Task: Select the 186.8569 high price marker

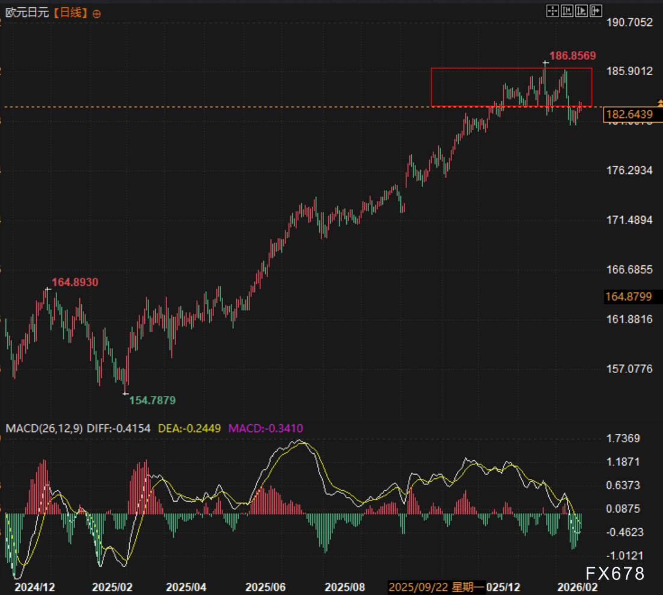Action: [573, 56]
